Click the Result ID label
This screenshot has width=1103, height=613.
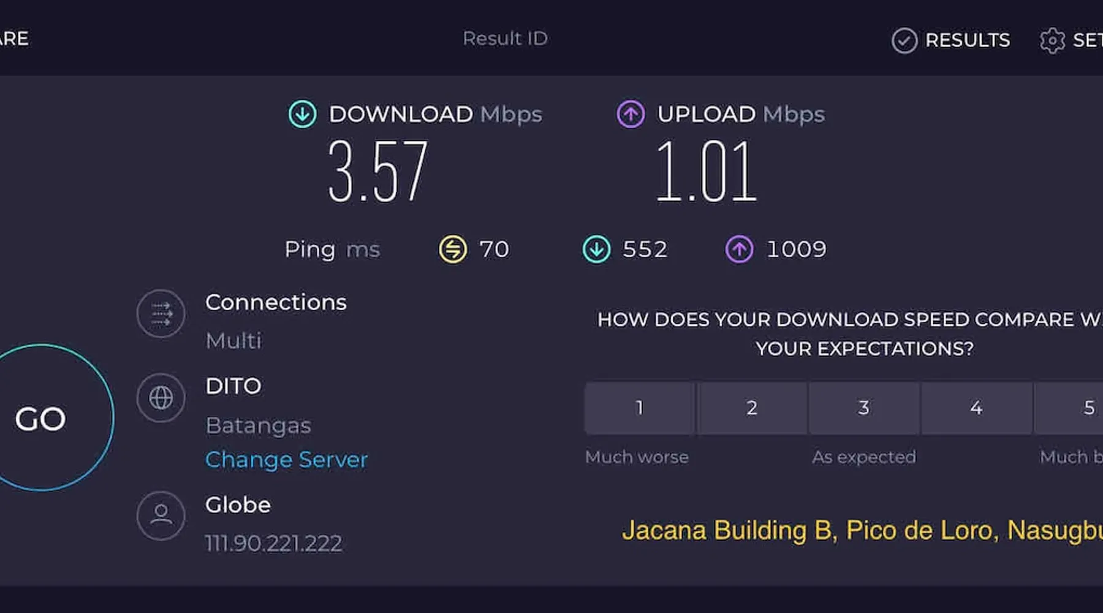click(505, 39)
